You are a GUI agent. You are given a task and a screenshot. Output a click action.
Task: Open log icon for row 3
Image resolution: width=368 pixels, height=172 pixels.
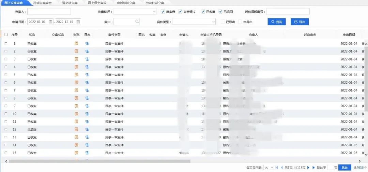87,59
